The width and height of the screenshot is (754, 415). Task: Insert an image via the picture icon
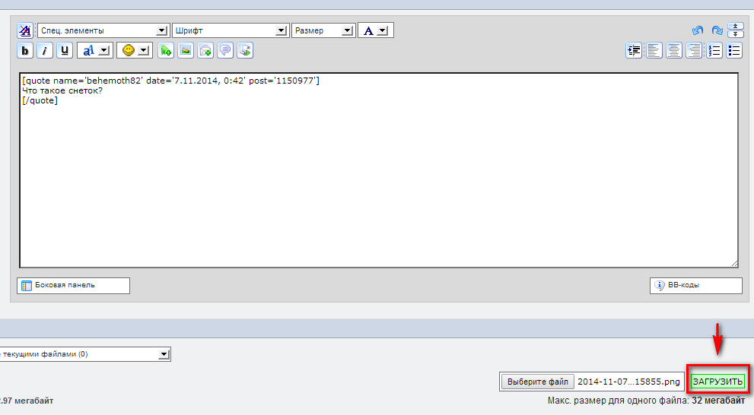pos(185,51)
